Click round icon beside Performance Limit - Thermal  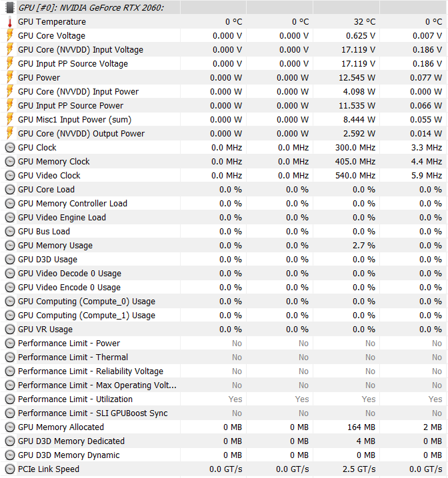pyautogui.click(x=10, y=358)
